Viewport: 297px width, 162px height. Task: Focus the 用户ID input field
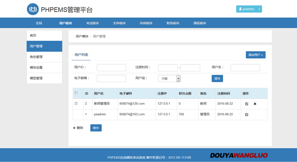(x=111, y=68)
